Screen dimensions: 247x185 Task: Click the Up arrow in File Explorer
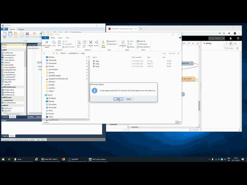pos(54,53)
